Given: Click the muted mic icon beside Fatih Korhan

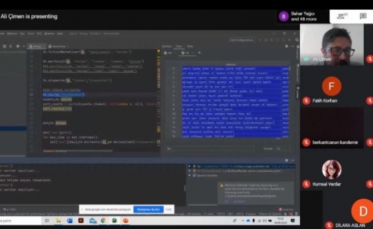Looking at the screenshot, I should (306, 101).
